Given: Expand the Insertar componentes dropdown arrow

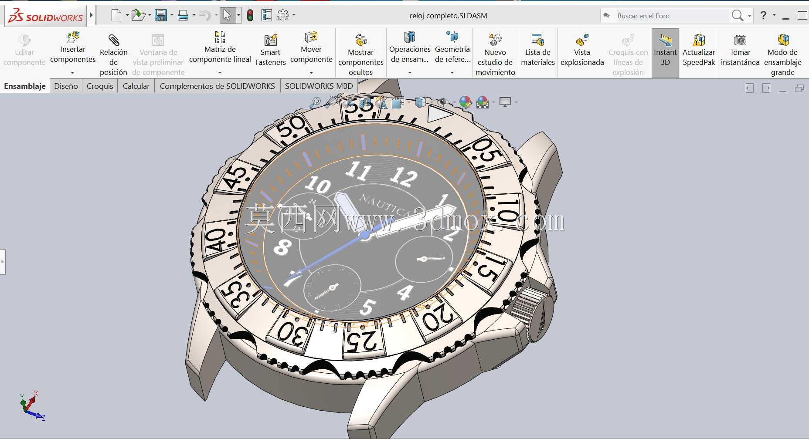Looking at the screenshot, I should click(73, 73).
